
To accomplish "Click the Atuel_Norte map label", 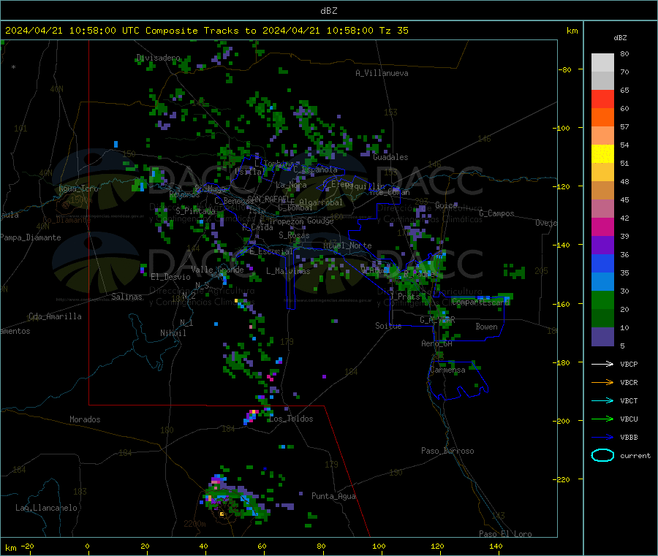I will coord(347,245).
